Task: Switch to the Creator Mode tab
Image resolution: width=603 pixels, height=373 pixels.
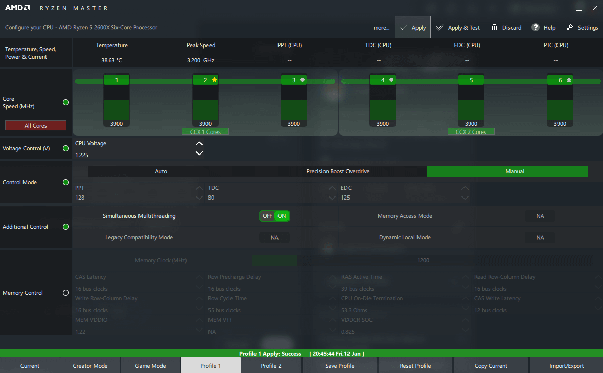Action: pyautogui.click(x=90, y=366)
